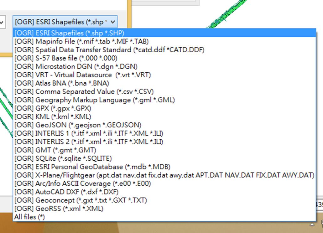Viewport: 323px width, 233px height.
Task: Select INTERLIS 1 format option
Action: pyautogui.click(x=164, y=133)
